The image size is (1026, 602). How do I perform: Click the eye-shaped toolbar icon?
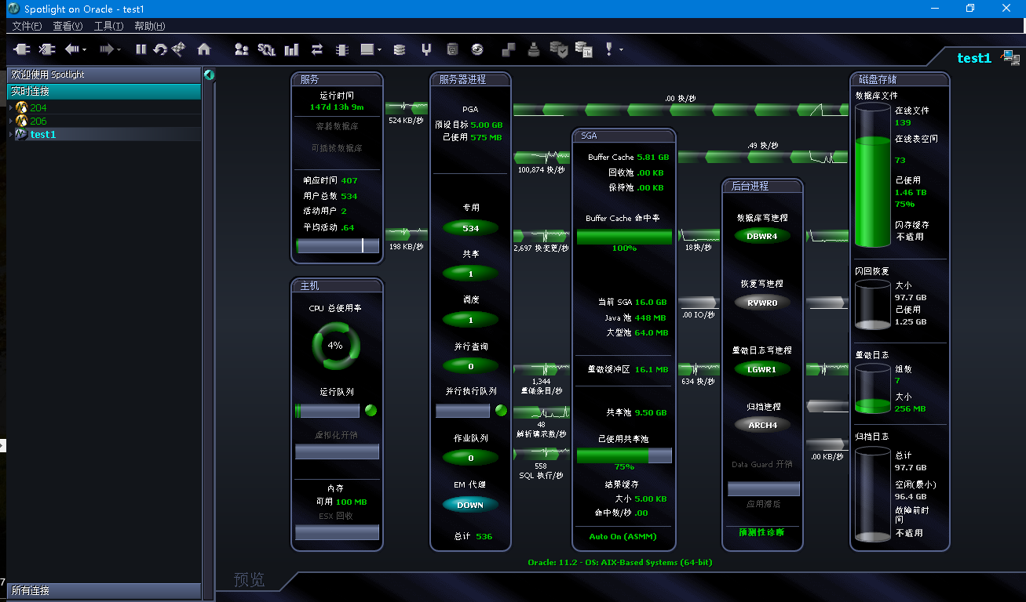pos(477,49)
